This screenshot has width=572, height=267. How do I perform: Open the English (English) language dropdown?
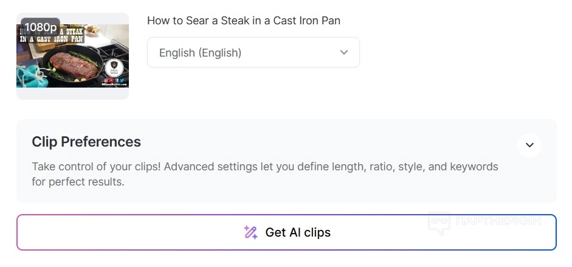[x=253, y=53]
